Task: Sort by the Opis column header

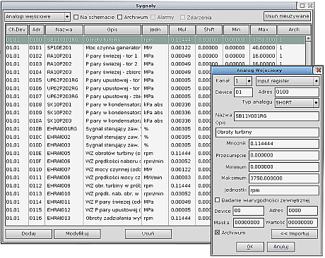Action: (x=112, y=30)
